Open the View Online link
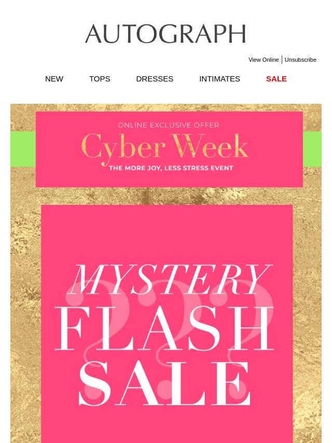 tap(264, 60)
